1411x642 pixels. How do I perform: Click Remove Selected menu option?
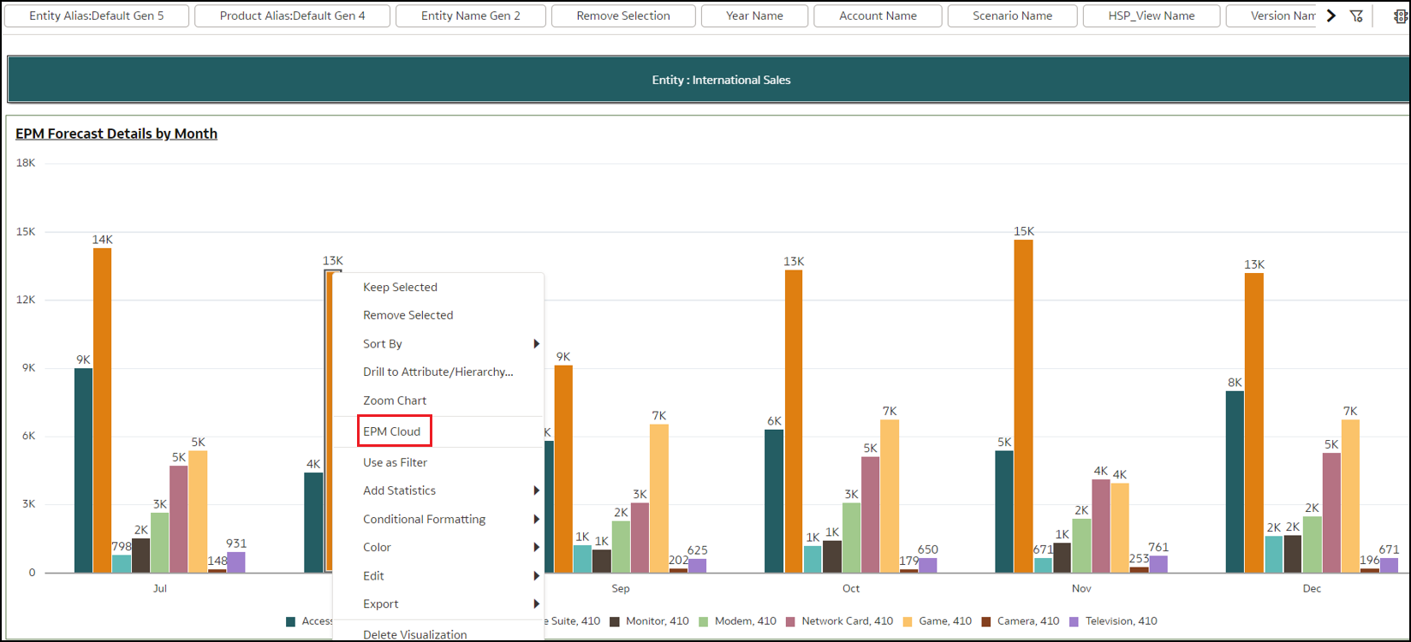[x=408, y=316]
